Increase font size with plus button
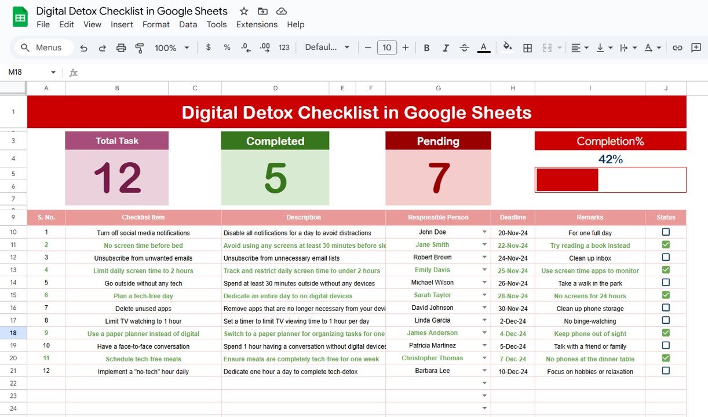Screen dimensions: 708x417 [406, 47]
